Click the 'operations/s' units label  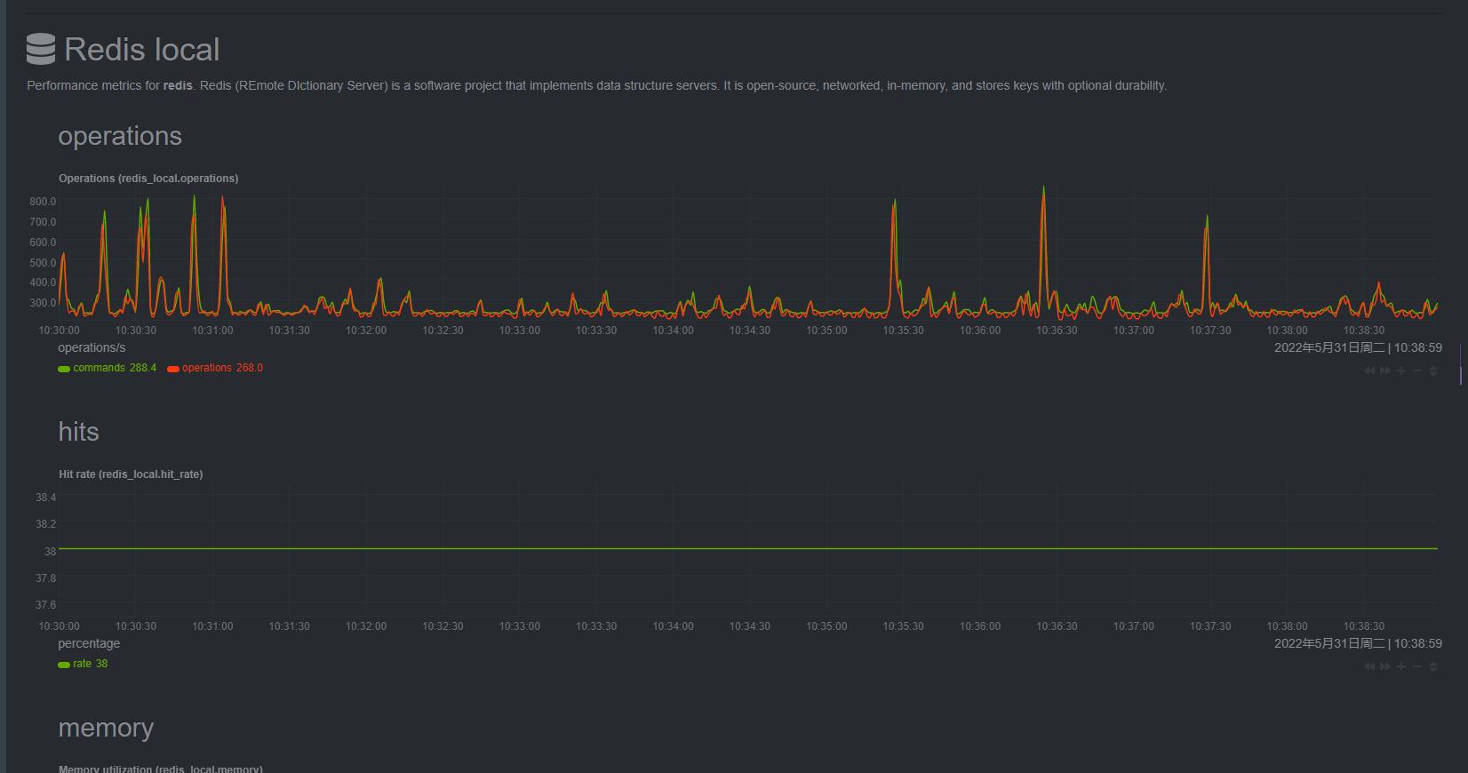(x=92, y=347)
